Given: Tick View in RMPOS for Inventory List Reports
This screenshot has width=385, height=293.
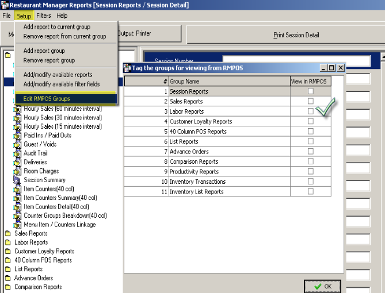Looking at the screenshot, I should pos(311,191).
